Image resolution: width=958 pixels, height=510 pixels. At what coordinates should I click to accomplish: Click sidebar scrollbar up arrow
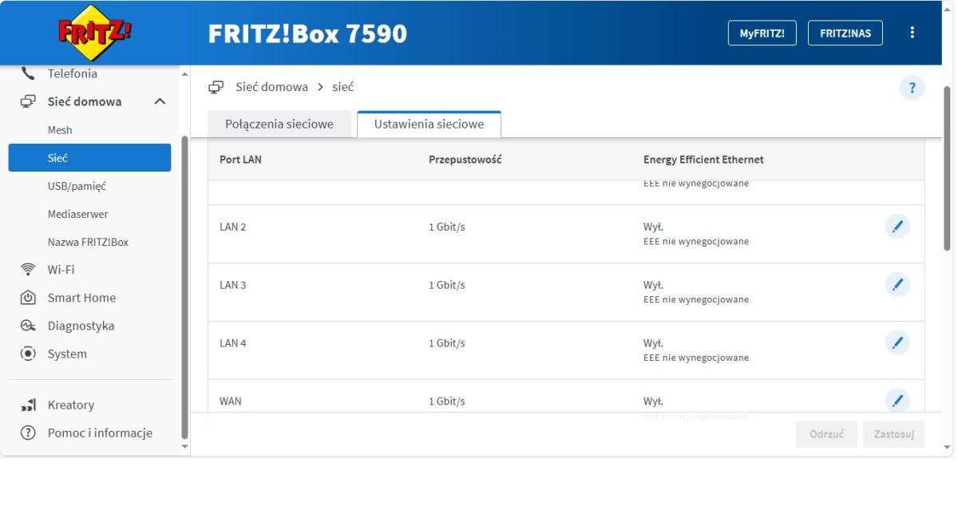tap(184, 73)
